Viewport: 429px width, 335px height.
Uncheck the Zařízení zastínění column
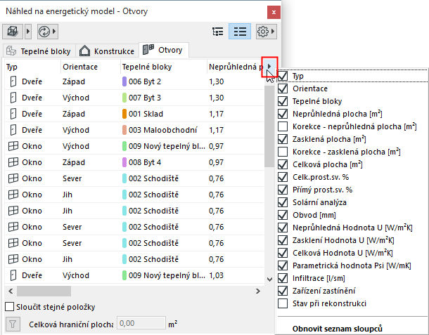(x=283, y=291)
